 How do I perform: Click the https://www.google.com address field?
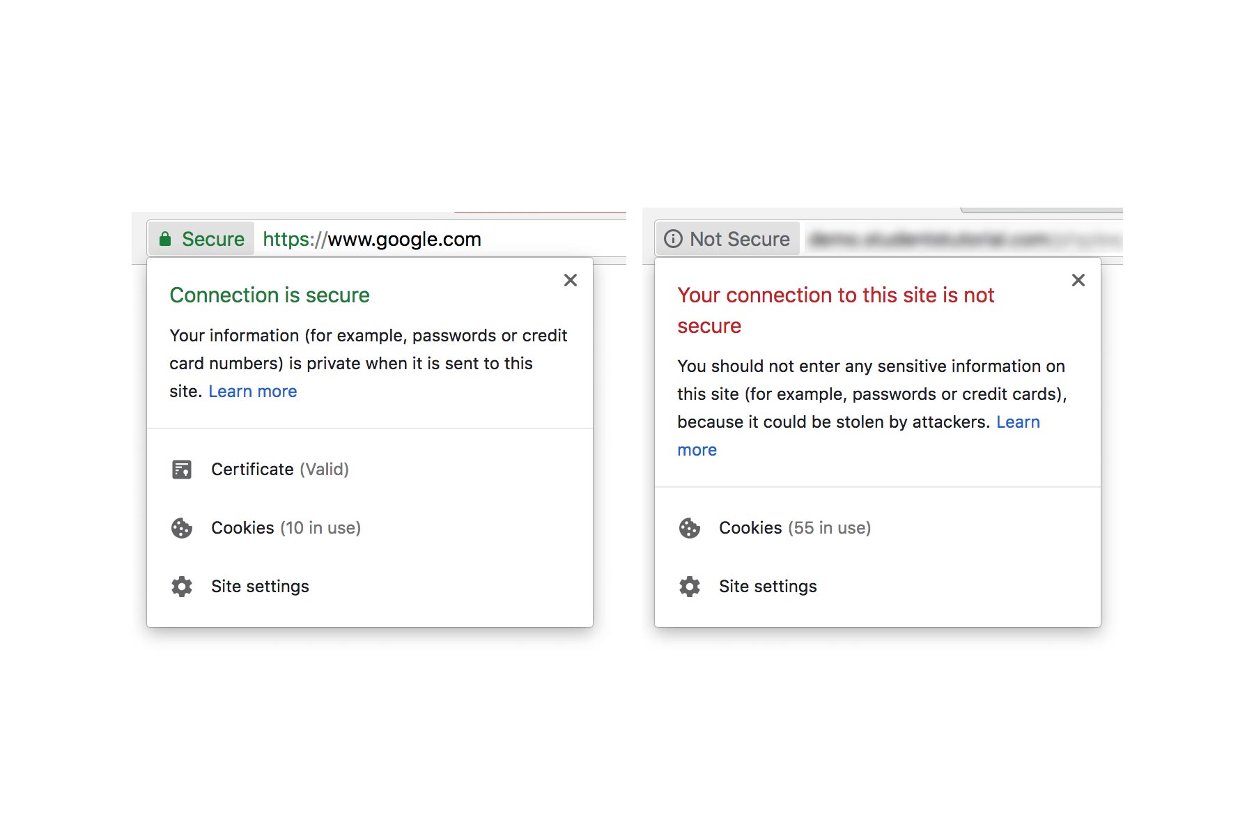coord(372,240)
